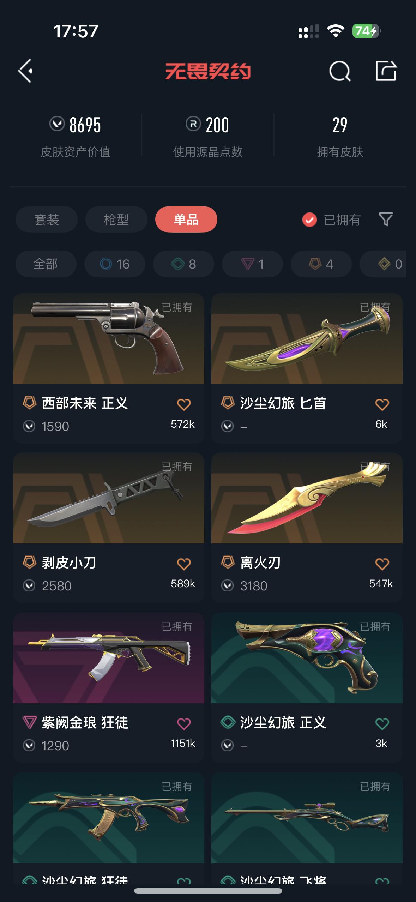Select the blue tier filter showing 16
This screenshot has height=902, width=416.
tap(115, 264)
